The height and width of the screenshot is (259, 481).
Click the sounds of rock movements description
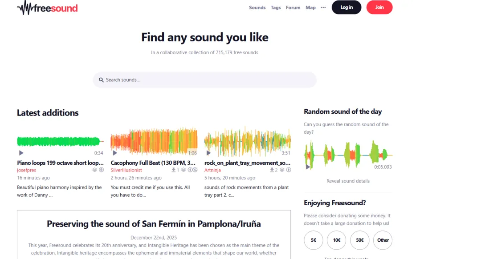tap(246, 191)
